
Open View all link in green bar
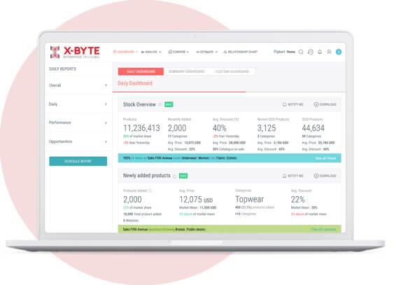coord(324,230)
